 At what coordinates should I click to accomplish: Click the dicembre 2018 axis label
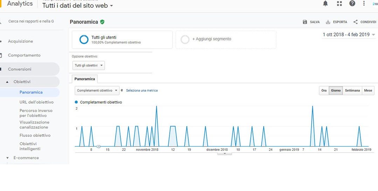coord(217,150)
